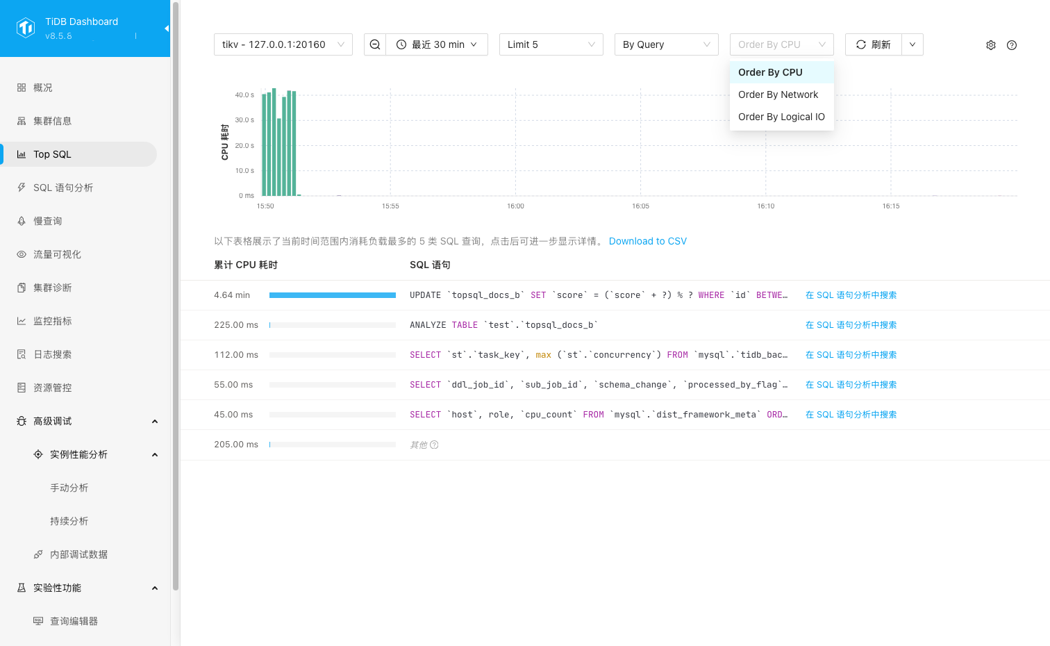Select the ANALYZE TABLE statement row

(503, 325)
